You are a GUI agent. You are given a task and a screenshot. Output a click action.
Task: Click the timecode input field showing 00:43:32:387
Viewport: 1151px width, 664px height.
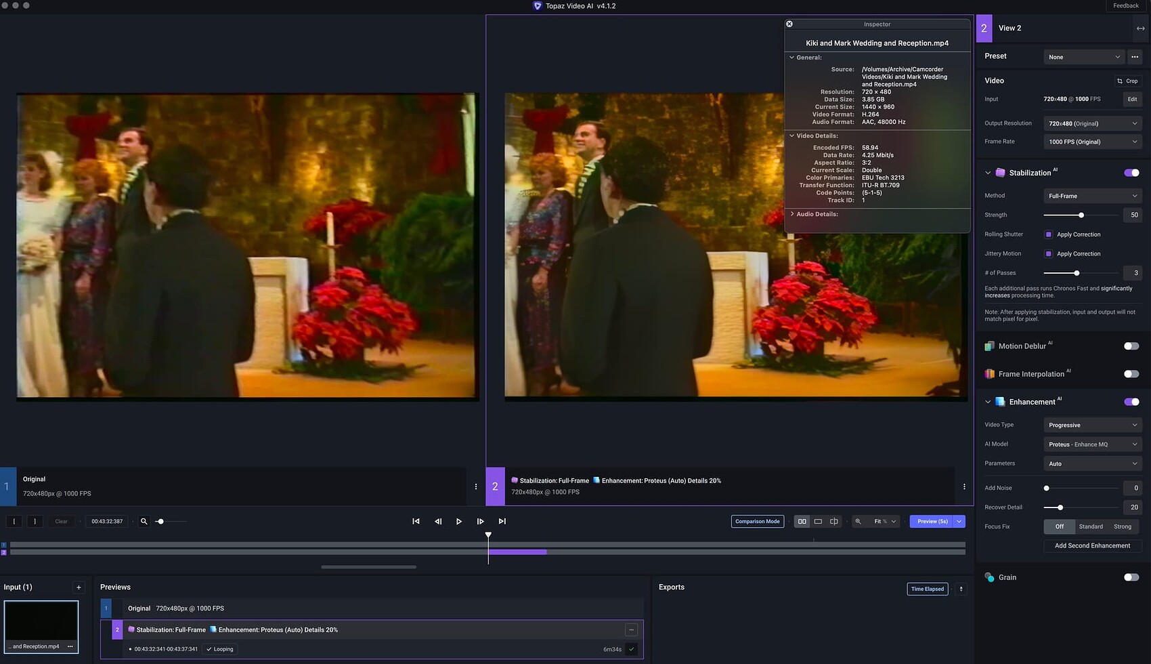[x=106, y=521]
